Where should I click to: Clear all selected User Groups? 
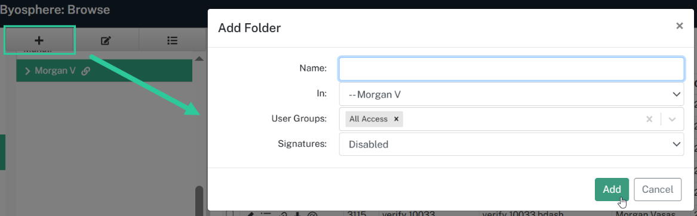tap(649, 119)
